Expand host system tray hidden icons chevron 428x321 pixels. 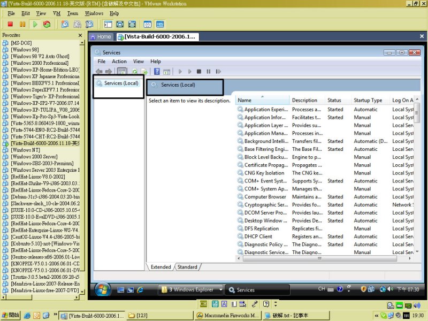(377, 316)
